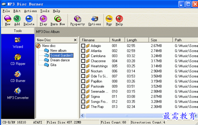This screenshot has height=125, width=198.
Task: Click the 2.36MB size value
Action: coord(156,107)
